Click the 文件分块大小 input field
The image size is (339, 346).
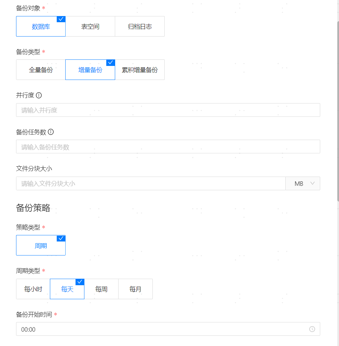point(150,184)
